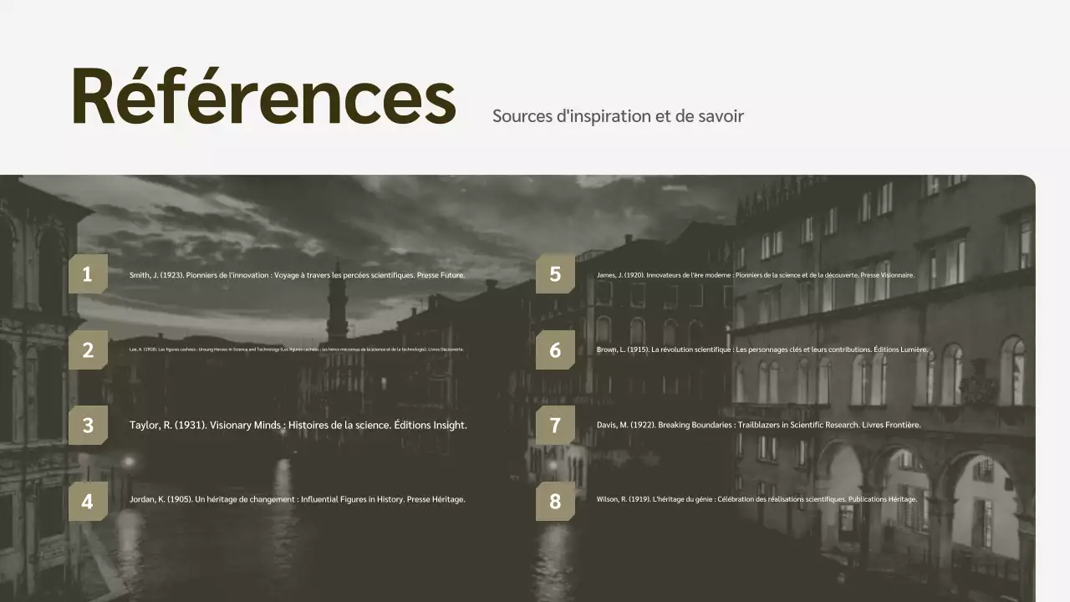Open the Taylor 1931 Visionary Minds reference

pyautogui.click(x=298, y=425)
